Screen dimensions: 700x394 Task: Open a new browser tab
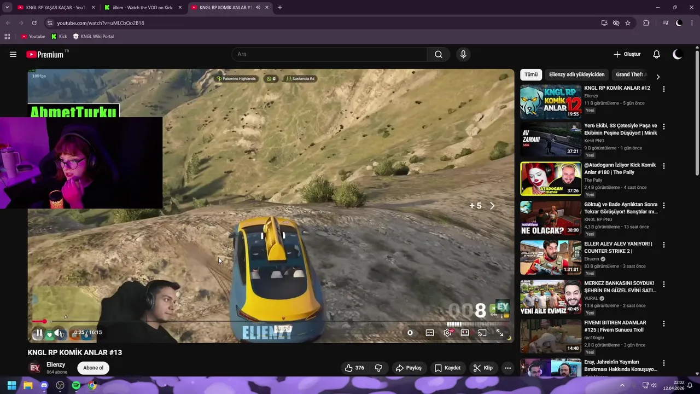(279, 8)
